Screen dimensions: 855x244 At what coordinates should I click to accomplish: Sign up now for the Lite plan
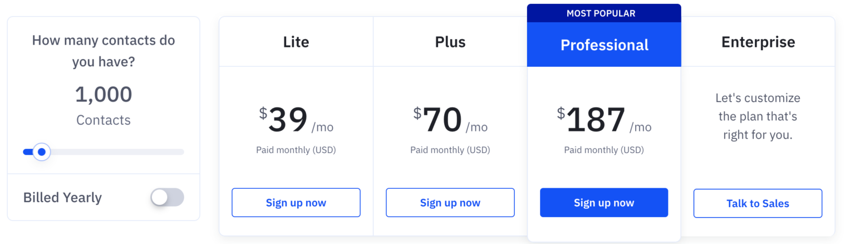tap(296, 203)
